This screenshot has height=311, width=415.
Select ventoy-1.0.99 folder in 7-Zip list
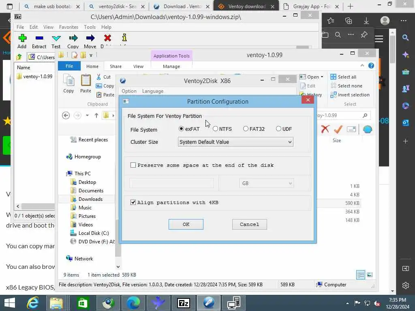tap(35, 77)
